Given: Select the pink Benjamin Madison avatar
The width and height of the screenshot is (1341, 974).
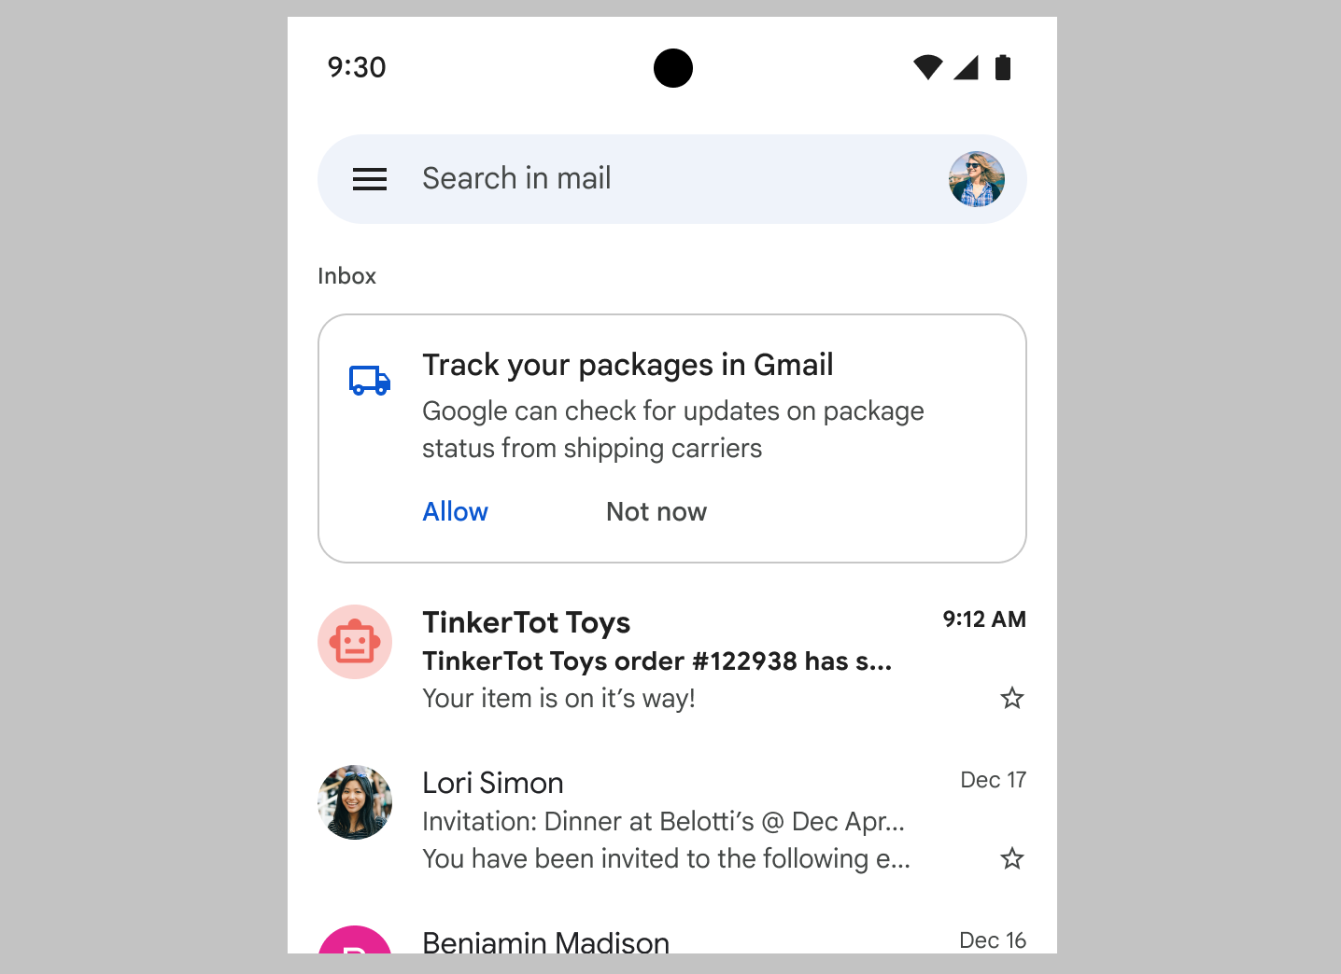Looking at the screenshot, I should pyautogui.click(x=355, y=939).
